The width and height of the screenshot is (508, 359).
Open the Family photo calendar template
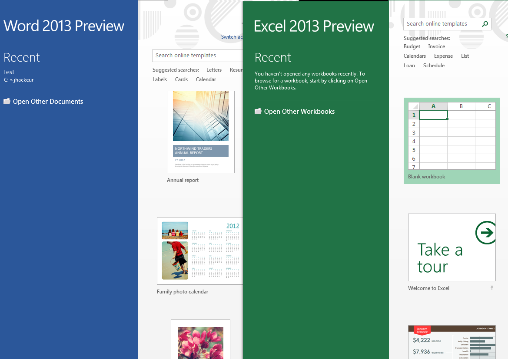pos(200,251)
